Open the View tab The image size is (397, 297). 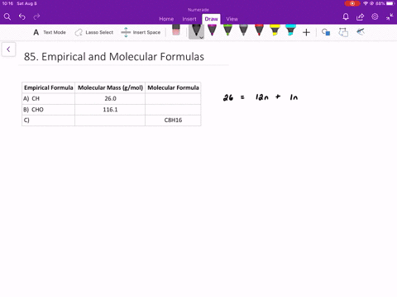tap(232, 19)
